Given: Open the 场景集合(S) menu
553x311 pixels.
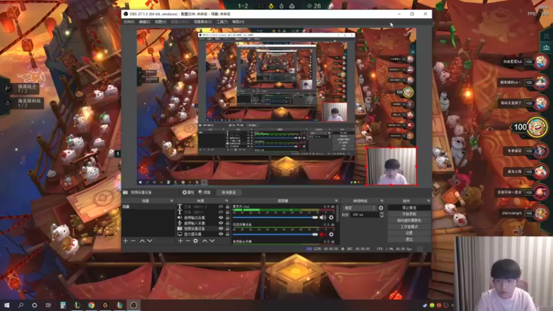Looking at the screenshot, I should [203, 22].
